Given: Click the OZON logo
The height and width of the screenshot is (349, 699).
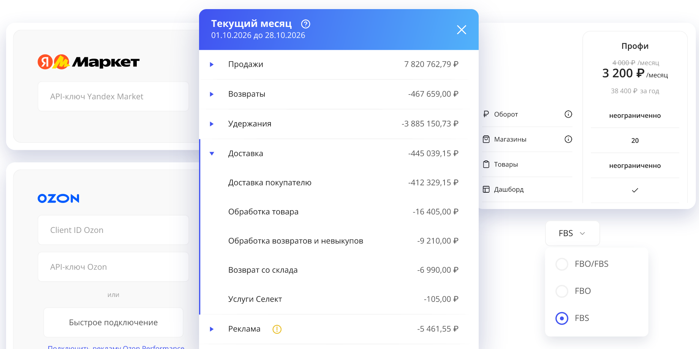Looking at the screenshot, I should coord(59,198).
